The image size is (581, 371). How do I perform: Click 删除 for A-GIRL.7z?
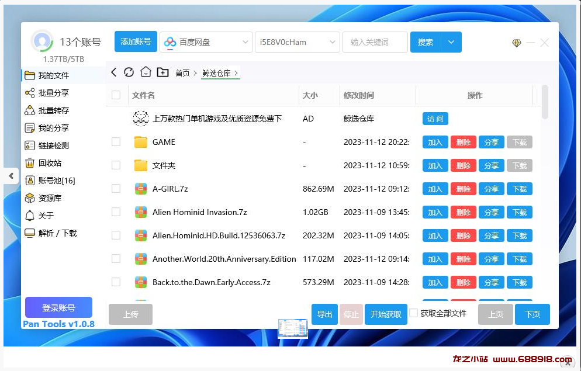point(464,189)
